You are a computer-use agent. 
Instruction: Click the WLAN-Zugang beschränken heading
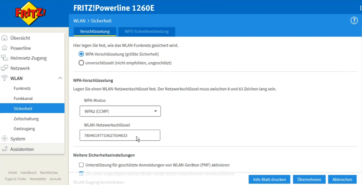[x=99, y=182]
